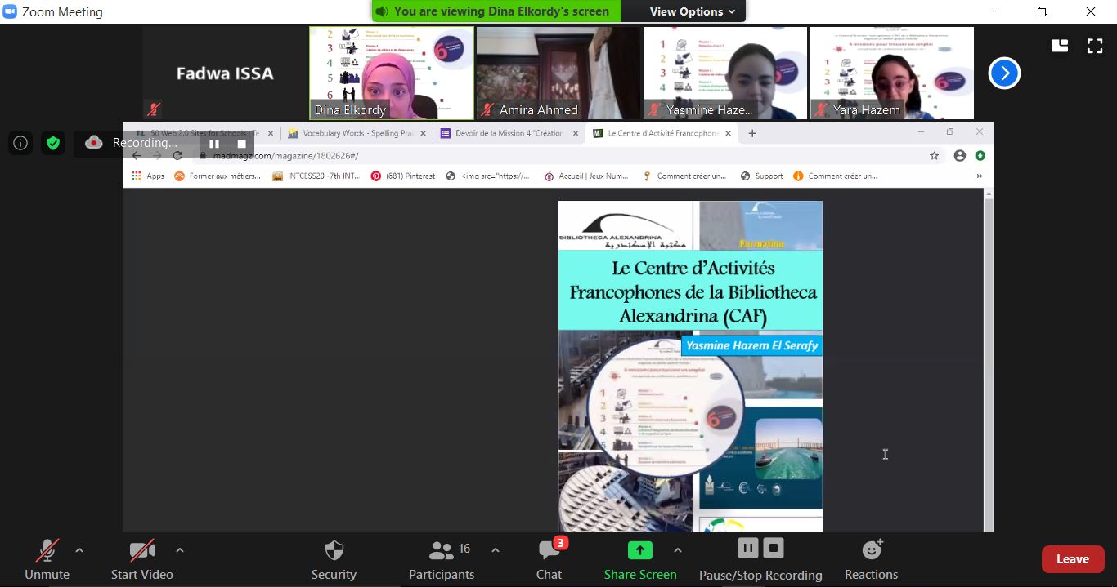Stop the recording in bottom toolbar
1117x587 pixels.
point(774,548)
